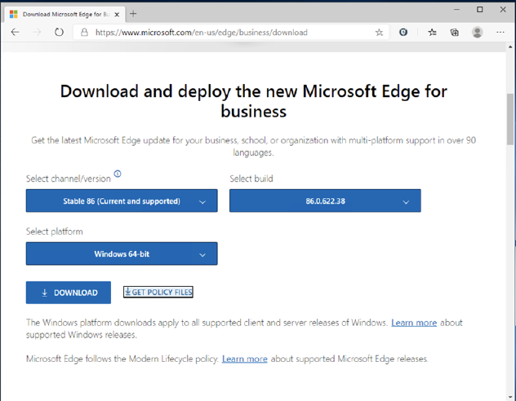Maximize the browser window
The image size is (516, 401).
[480, 10]
